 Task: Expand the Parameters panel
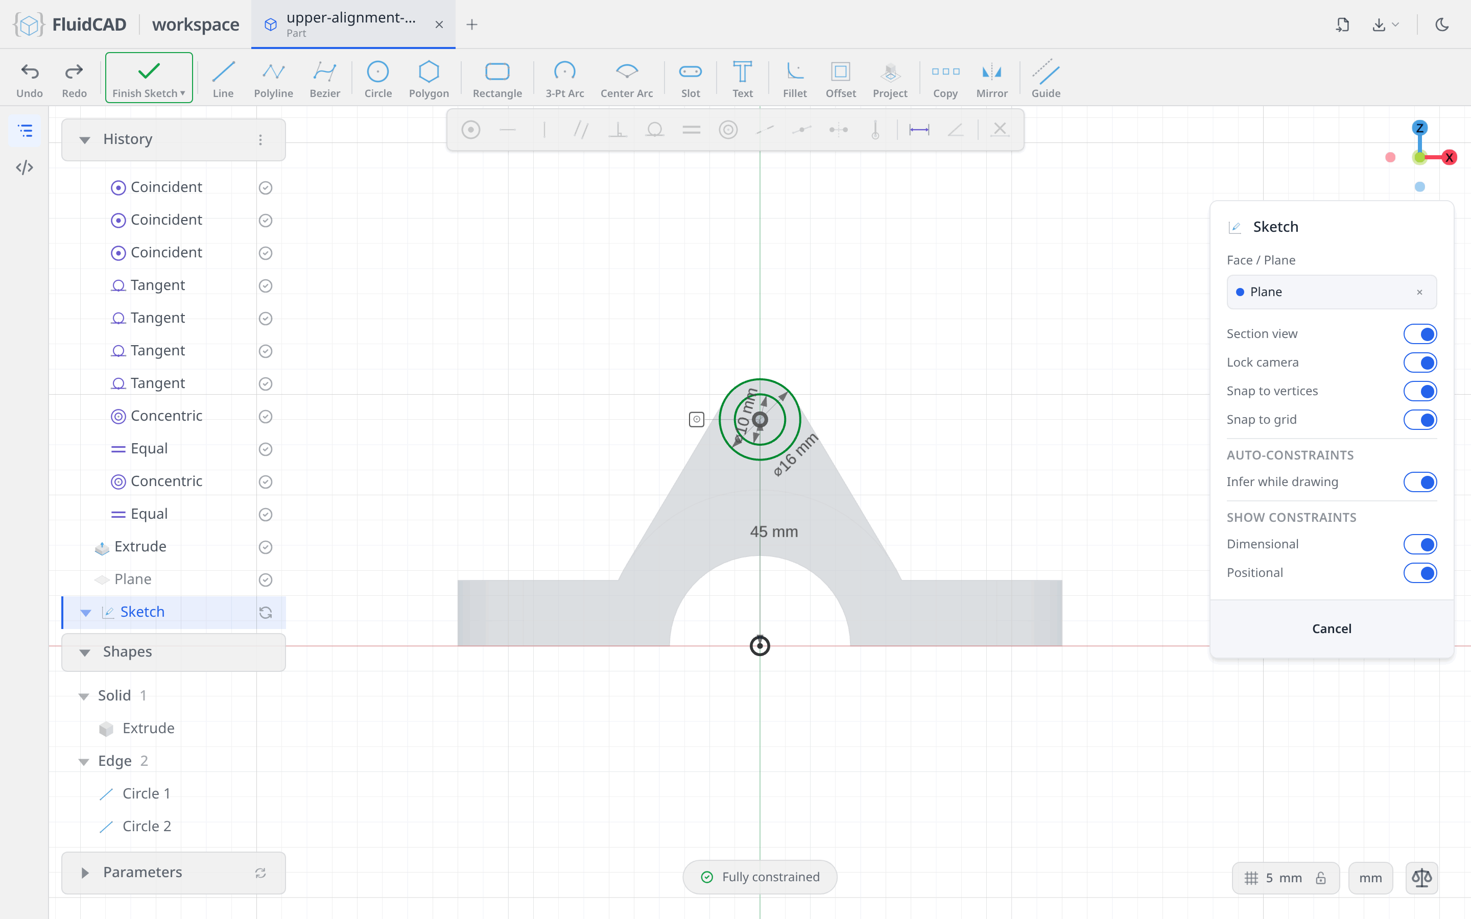click(84, 873)
